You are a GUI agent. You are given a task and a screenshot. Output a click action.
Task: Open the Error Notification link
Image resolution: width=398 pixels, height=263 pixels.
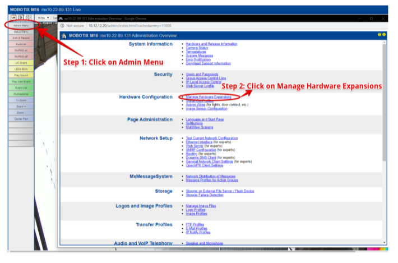[198, 59]
